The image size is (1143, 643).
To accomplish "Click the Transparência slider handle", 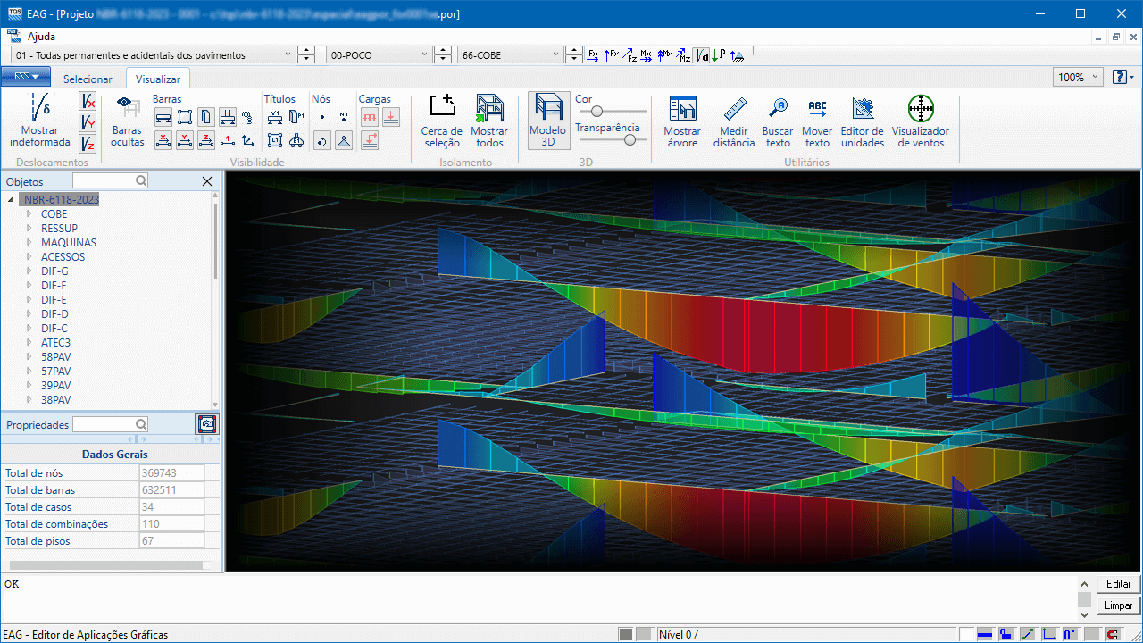I will (x=631, y=139).
